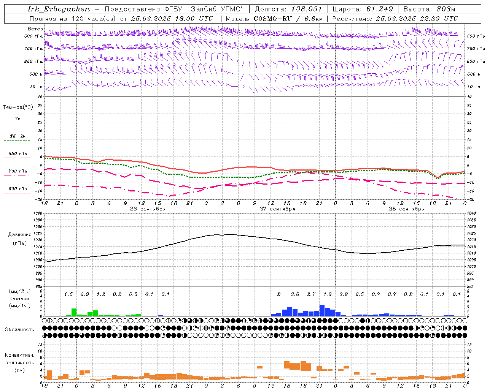Click the 27 сентября date label

click(277, 209)
